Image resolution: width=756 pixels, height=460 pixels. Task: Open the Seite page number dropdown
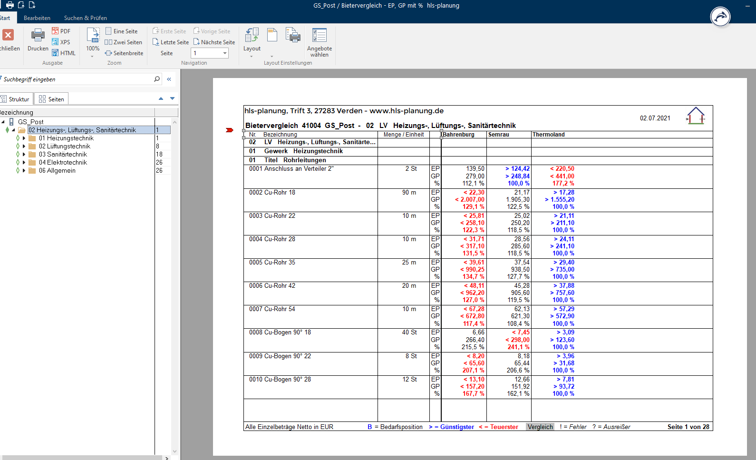tap(224, 53)
